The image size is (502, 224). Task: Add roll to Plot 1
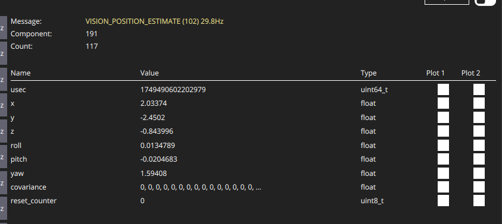click(443, 146)
